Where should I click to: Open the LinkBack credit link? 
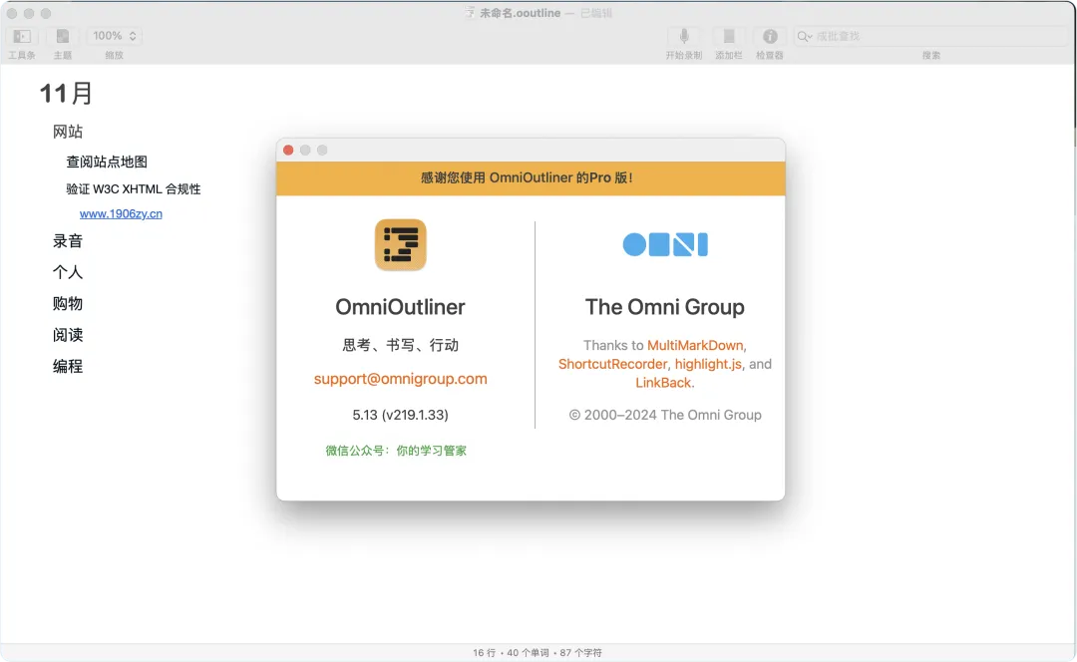(663, 383)
